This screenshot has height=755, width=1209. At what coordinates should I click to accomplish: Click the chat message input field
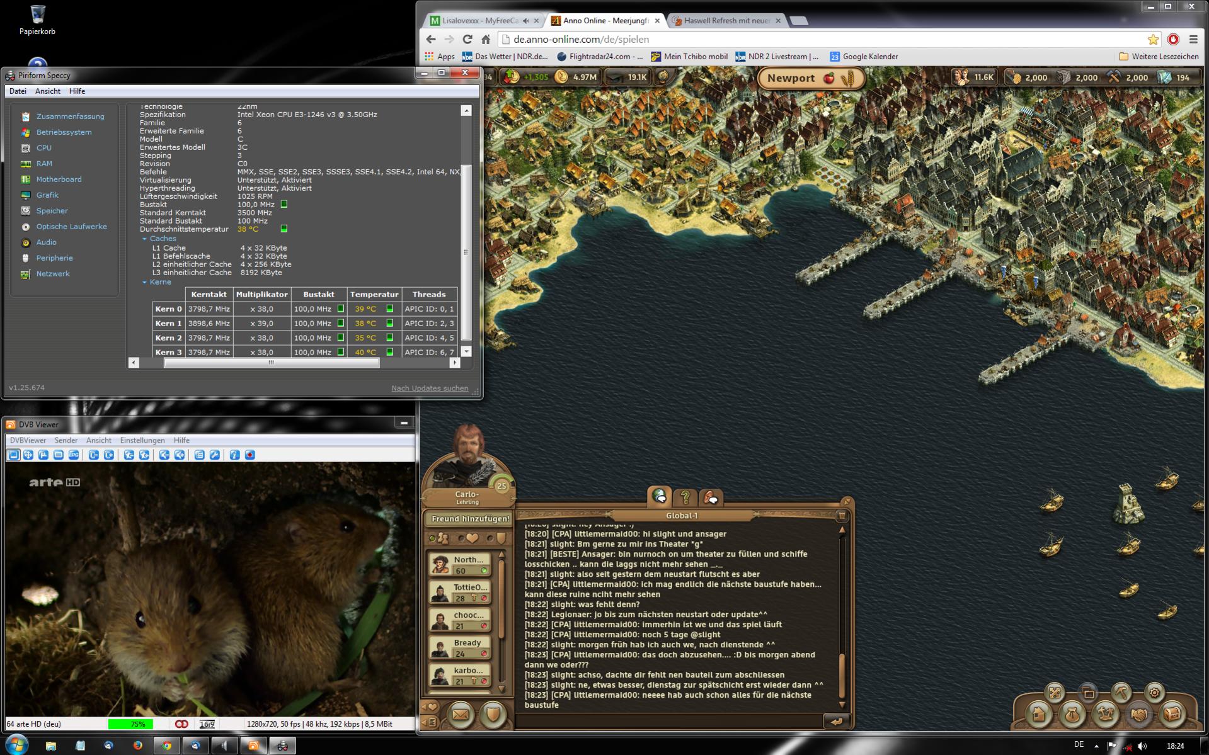[670, 722]
